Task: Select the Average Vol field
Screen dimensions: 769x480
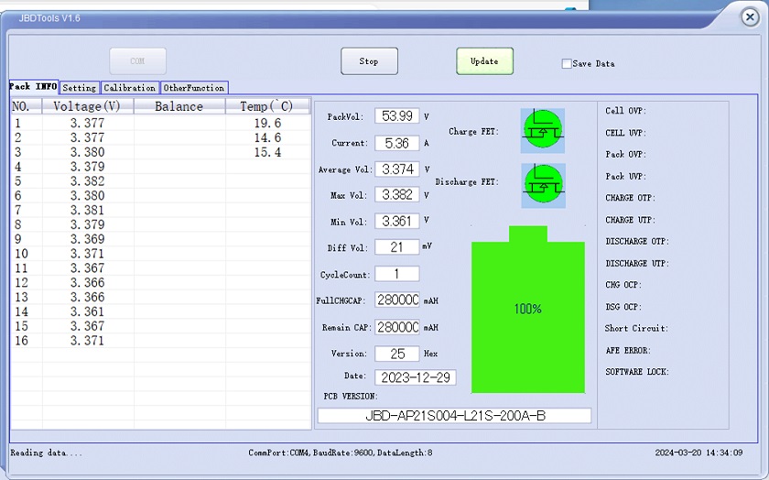Action: 397,169
